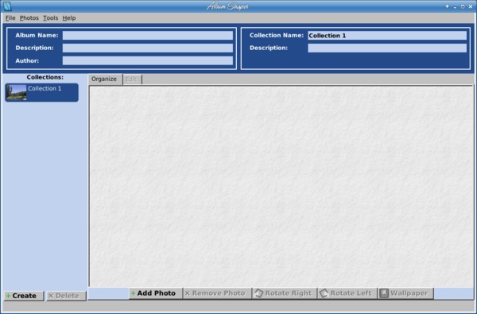Image resolution: width=477 pixels, height=314 pixels.
Task: Click the Collection Name field
Action: [x=387, y=36]
